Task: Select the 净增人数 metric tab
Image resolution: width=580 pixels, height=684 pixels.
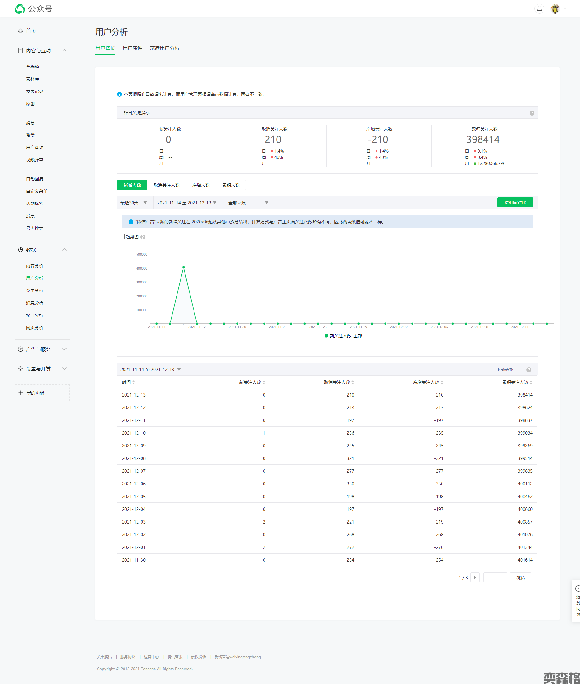Action: click(201, 185)
